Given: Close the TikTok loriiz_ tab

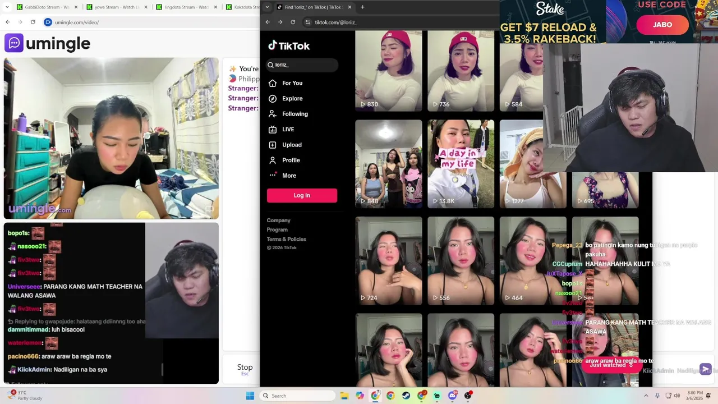Looking at the screenshot, I should click(349, 7).
